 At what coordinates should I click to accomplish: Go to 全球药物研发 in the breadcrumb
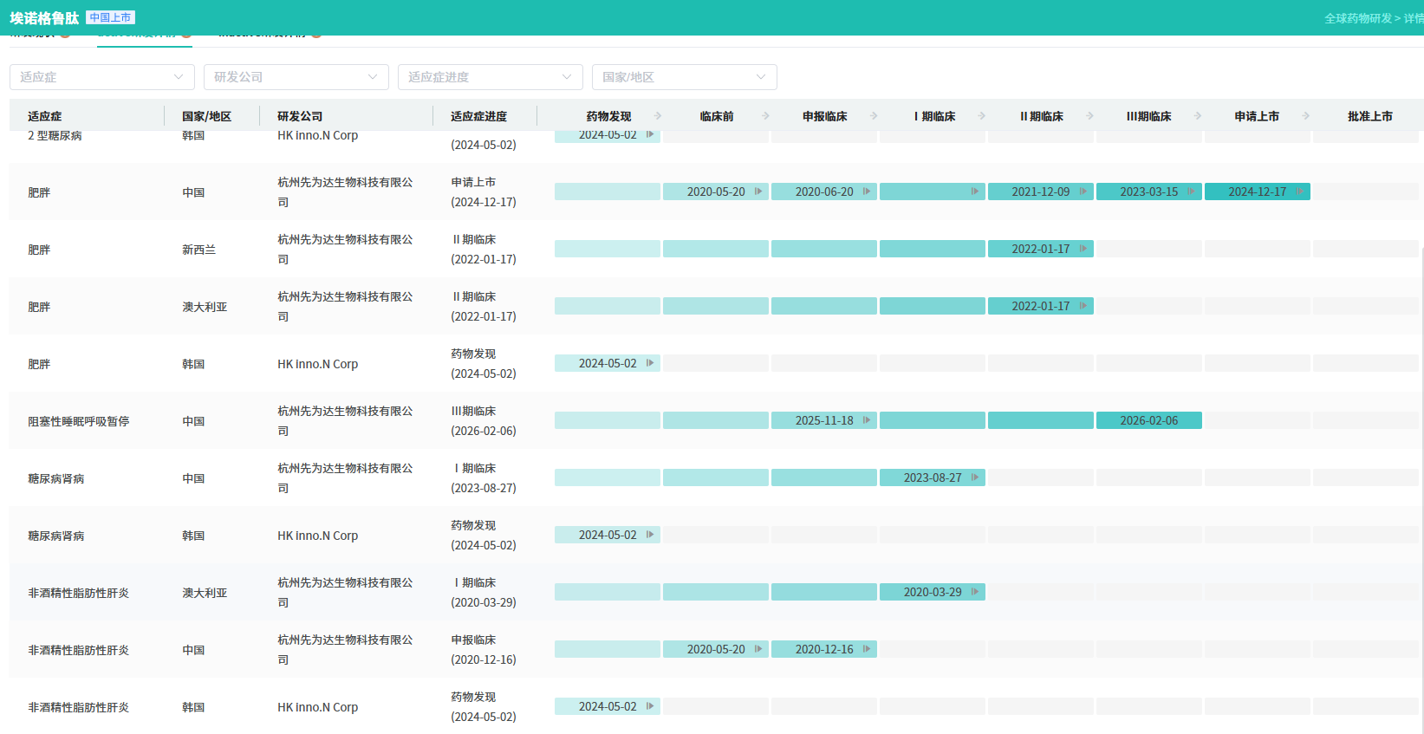click(1357, 18)
